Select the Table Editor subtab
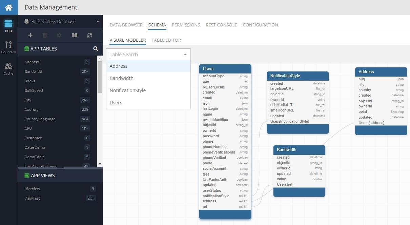 coord(166,40)
